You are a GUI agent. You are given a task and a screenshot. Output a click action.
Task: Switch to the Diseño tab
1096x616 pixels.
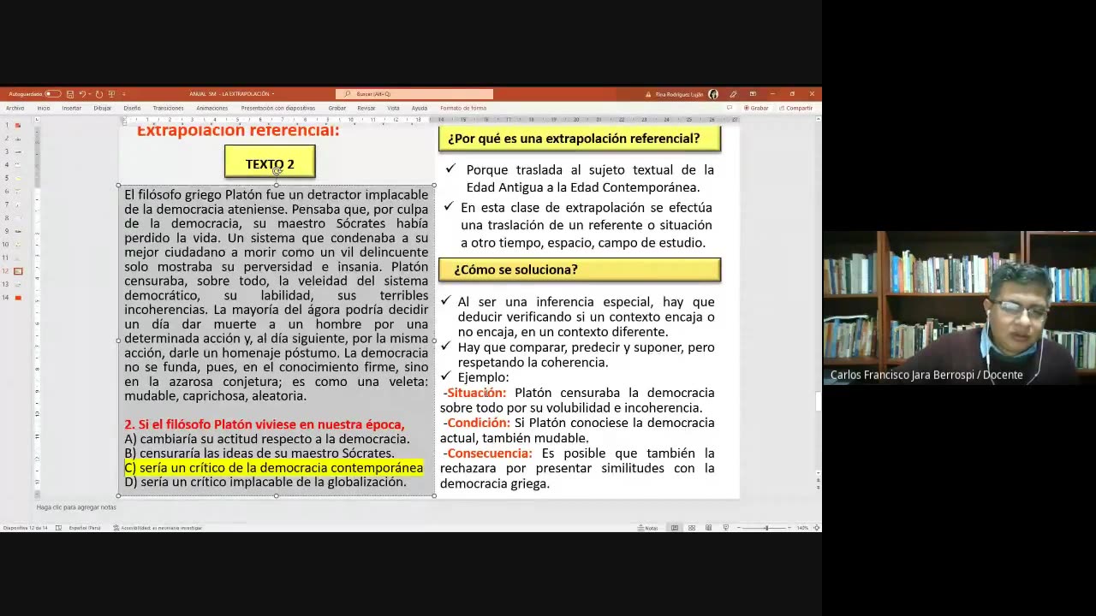pos(132,108)
